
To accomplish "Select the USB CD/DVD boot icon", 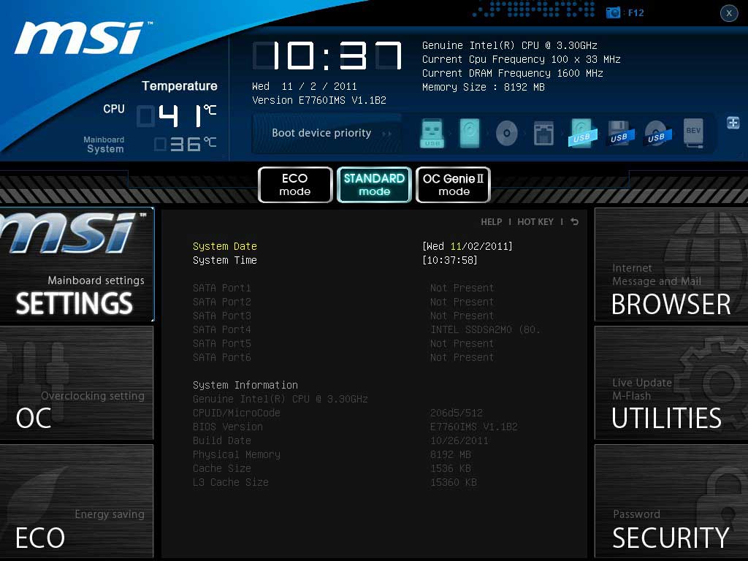I will (x=657, y=133).
